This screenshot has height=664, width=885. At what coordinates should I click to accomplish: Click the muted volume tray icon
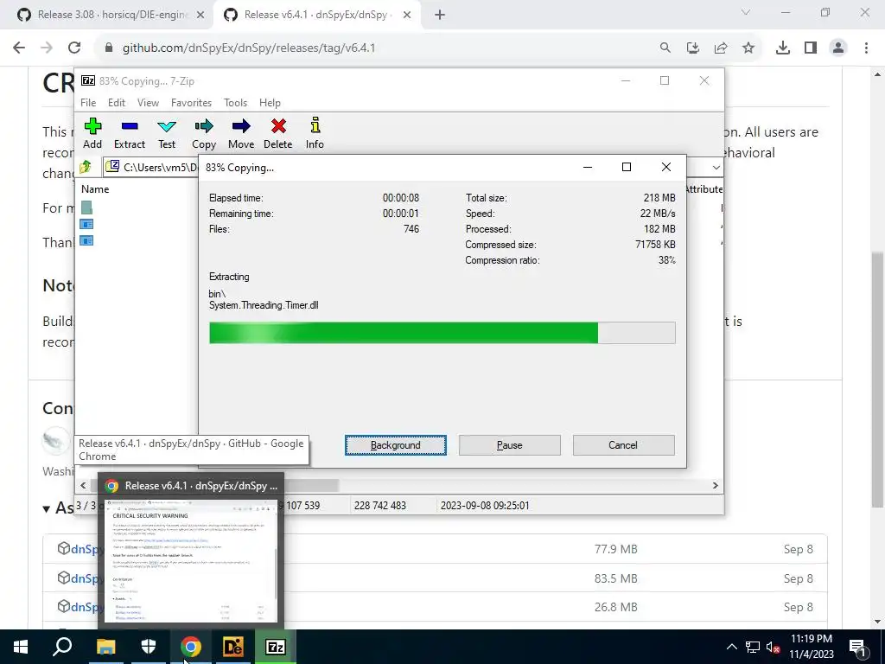(x=774, y=647)
